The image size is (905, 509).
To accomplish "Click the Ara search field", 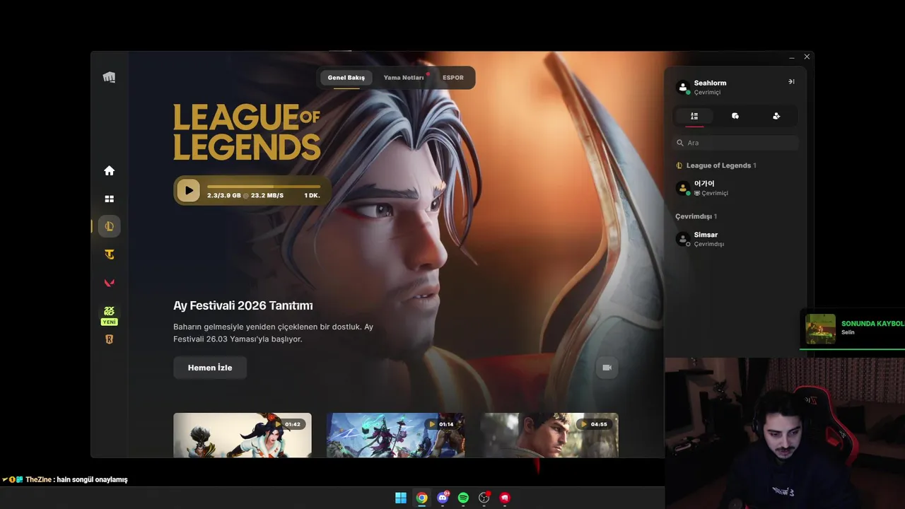I will click(735, 143).
